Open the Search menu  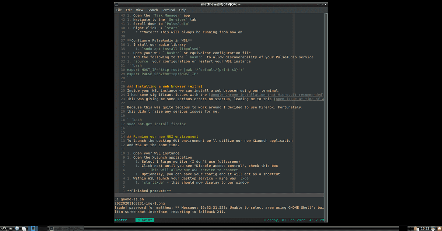point(152,10)
